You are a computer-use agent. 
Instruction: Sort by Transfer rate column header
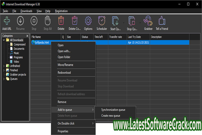pyautogui.click(x=118, y=37)
